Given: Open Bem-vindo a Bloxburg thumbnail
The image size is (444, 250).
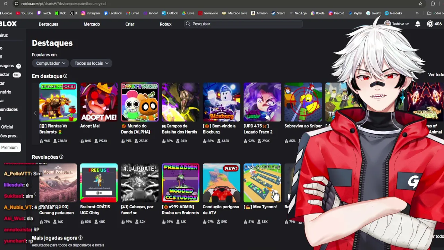Looking at the screenshot, I should 221,102.
